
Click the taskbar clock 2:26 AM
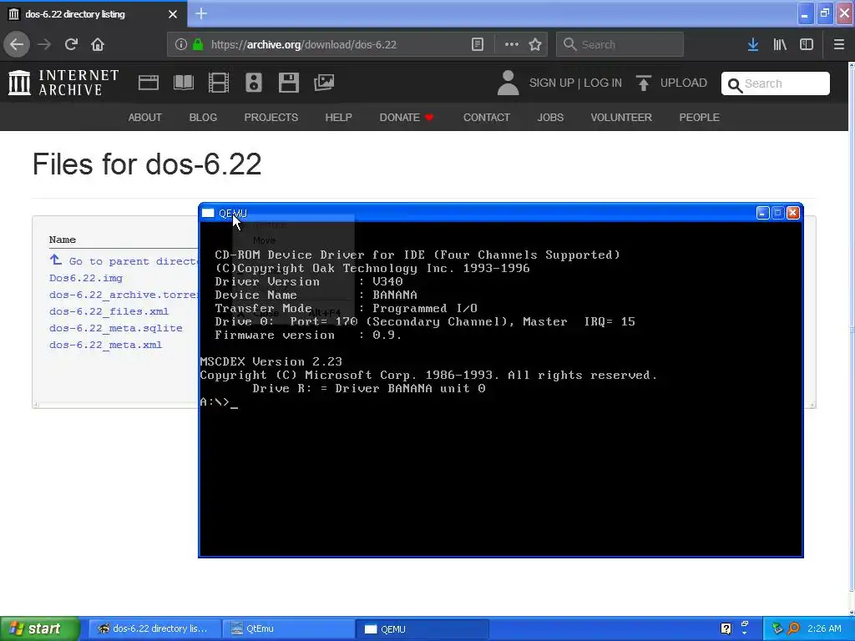824,629
